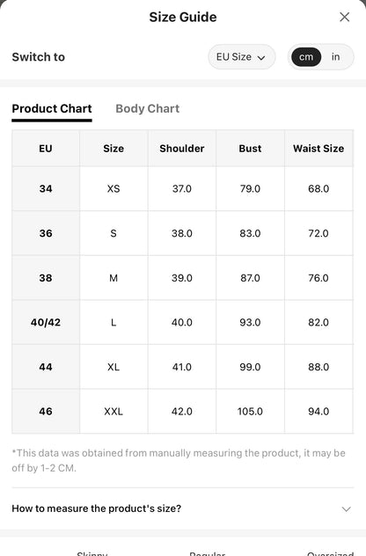The image size is (366, 556).
Task: Switch measurement units to in
Action: [335, 56]
